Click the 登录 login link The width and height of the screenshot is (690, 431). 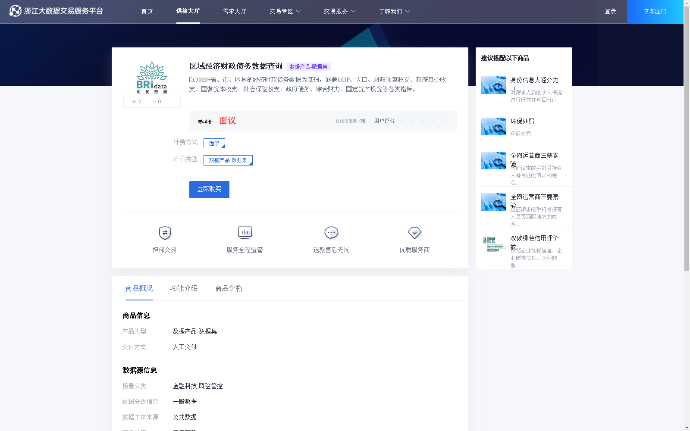point(610,12)
